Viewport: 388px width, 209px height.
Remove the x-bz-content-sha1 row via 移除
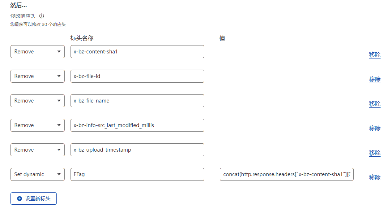pos(375,55)
